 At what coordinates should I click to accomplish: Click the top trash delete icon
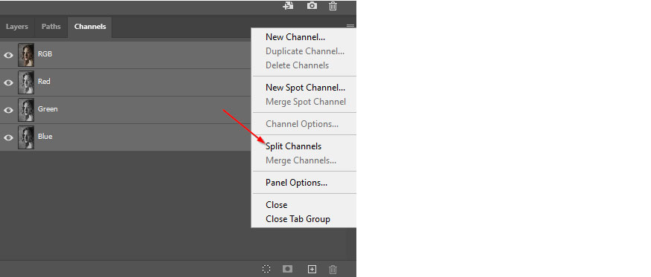tap(333, 6)
